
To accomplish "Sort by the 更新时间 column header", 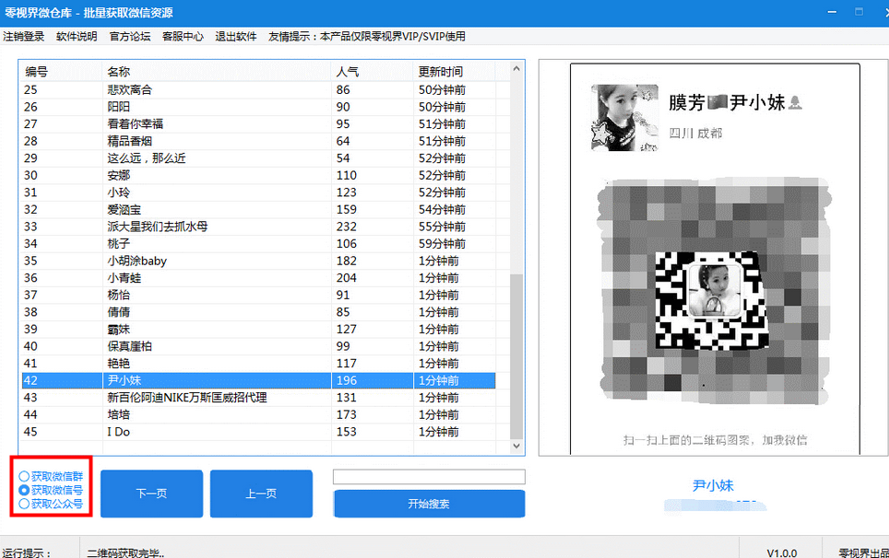I will (x=454, y=72).
